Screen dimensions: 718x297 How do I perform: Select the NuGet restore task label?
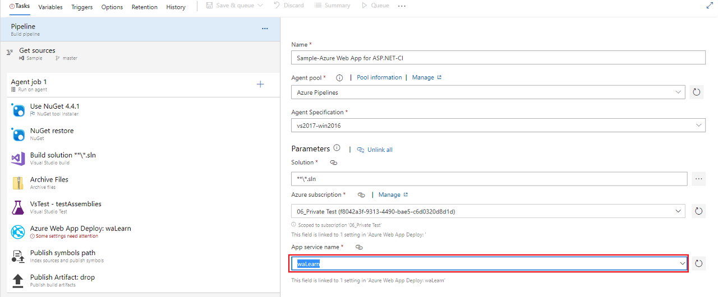[52, 131]
